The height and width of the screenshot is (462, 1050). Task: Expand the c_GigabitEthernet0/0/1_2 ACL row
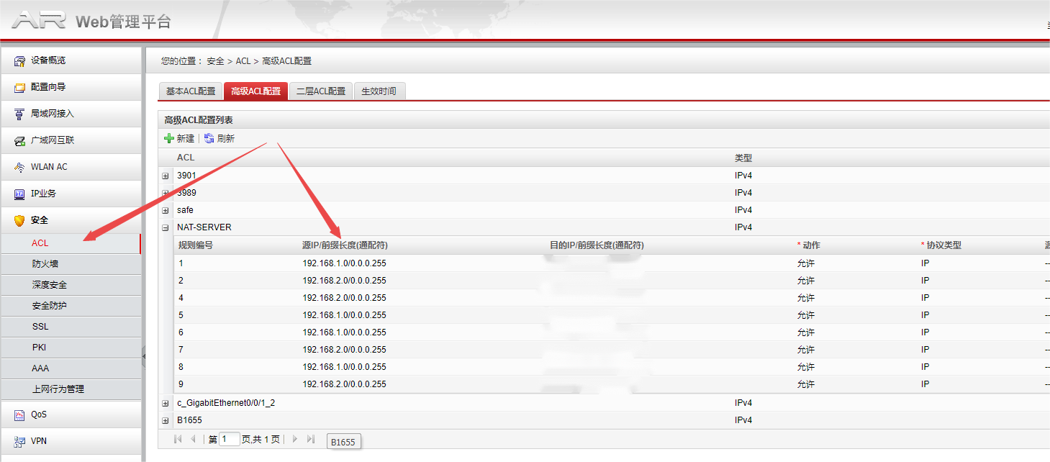click(166, 403)
